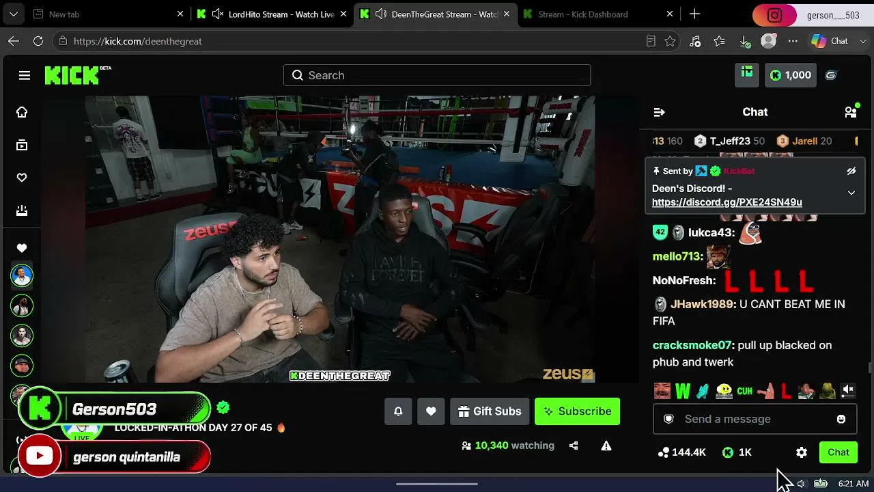Open the 1,000 Kick points button in header
Screen dimensions: 874x492
click(791, 75)
